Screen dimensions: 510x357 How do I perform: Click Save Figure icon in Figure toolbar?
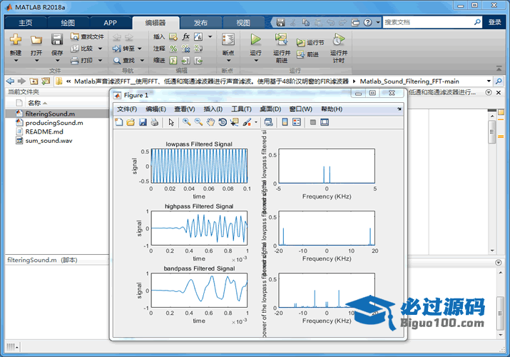[x=143, y=122]
